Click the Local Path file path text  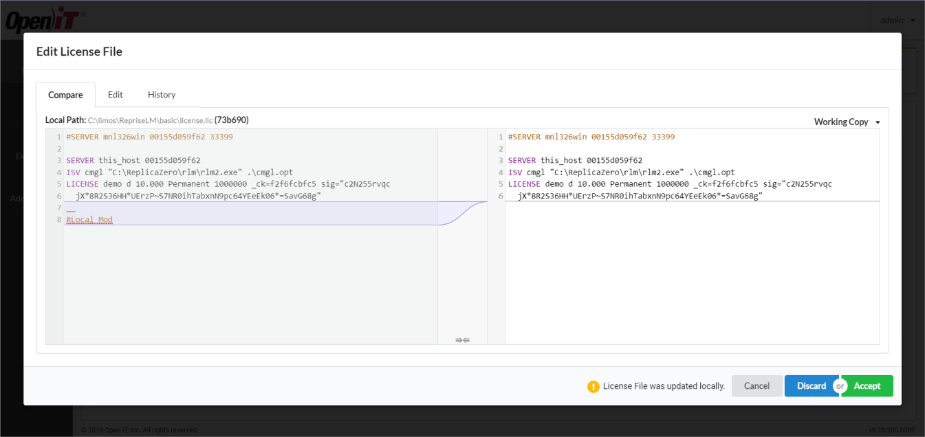click(150, 120)
